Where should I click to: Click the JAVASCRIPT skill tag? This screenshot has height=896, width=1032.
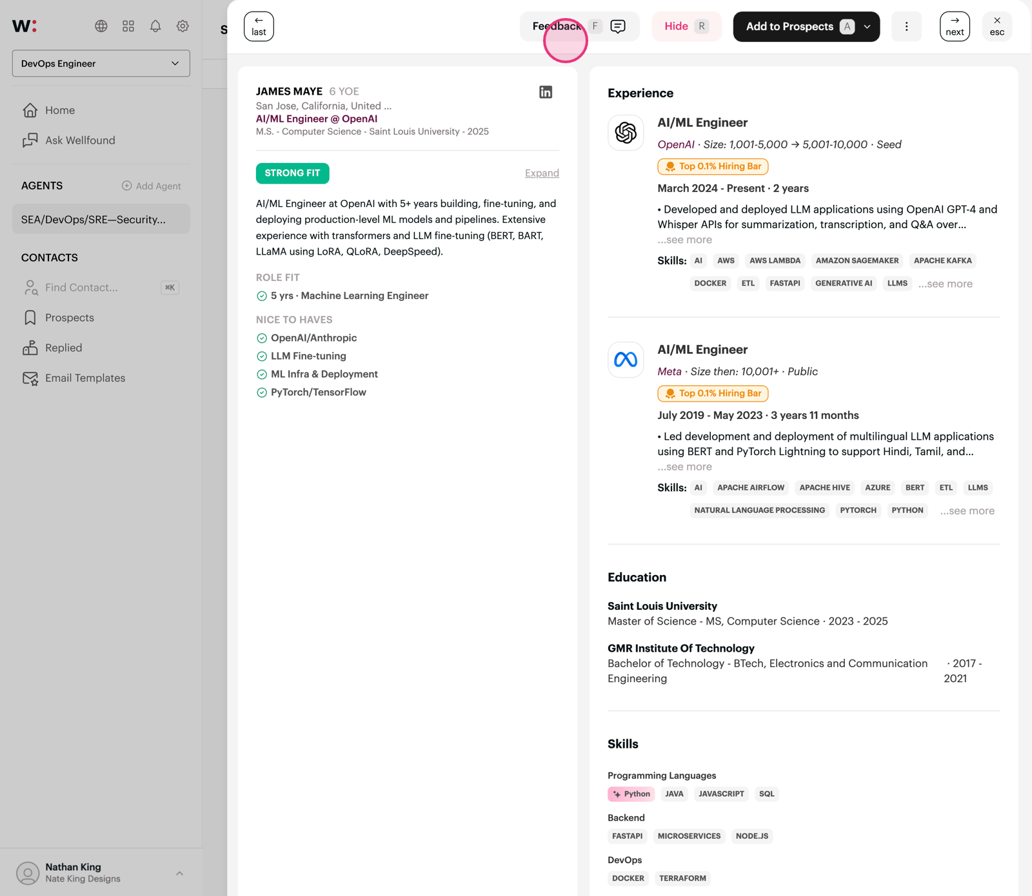(722, 794)
